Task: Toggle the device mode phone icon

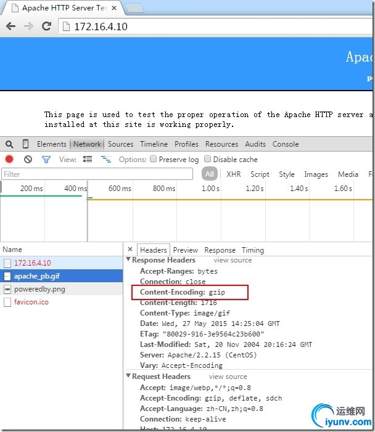Action: click(x=25, y=144)
